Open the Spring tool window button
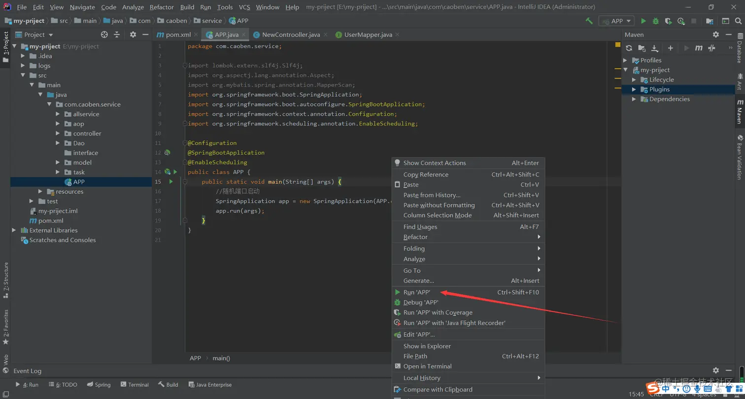The width and height of the screenshot is (745, 399). pyautogui.click(x=99, y=385)
